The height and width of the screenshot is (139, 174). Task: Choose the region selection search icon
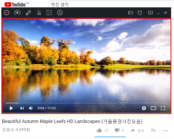(49, 13)
